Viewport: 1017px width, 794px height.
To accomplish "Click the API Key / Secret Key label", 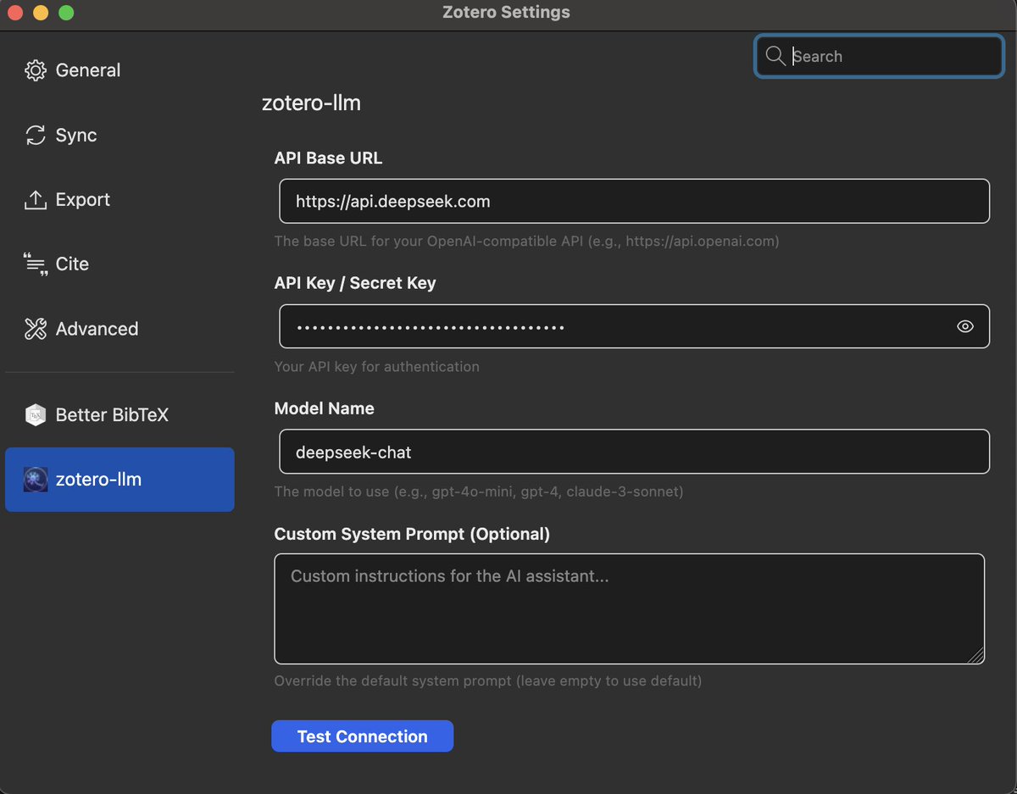I will click(x=355, y=283).
